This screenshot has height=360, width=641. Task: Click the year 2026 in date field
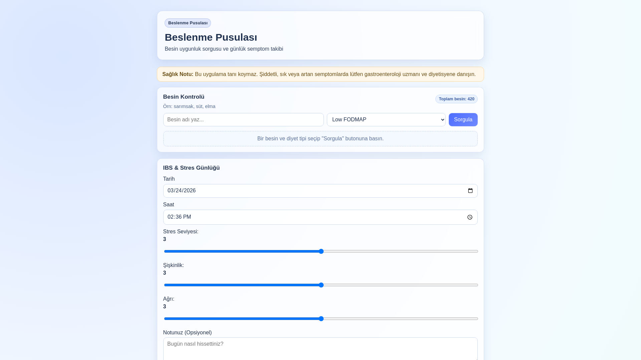tap(190, 191)
